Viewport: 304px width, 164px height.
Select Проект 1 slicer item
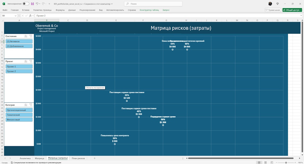point(19,67)
